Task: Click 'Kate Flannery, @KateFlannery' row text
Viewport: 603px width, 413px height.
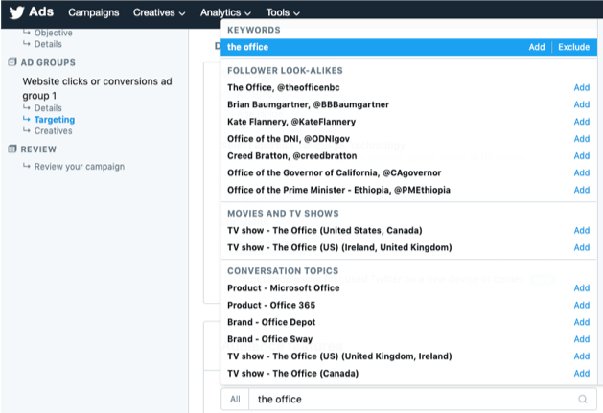Action: (291, 122)
